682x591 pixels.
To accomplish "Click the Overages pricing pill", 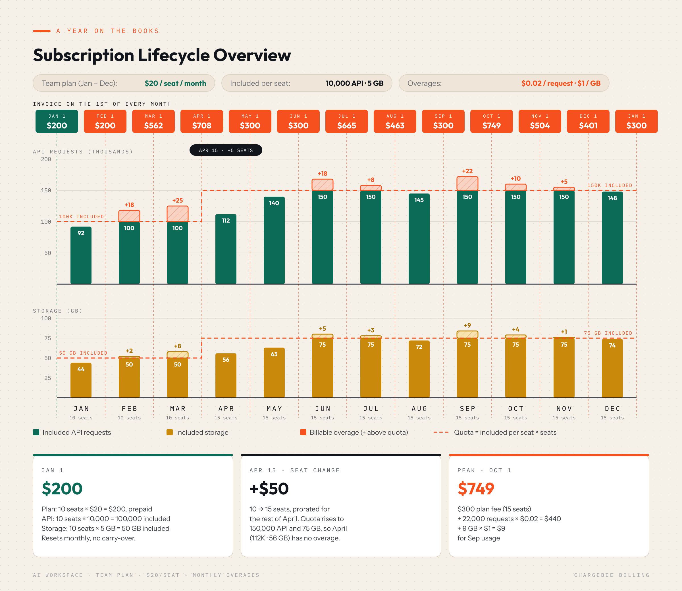I will coord(504,83).
